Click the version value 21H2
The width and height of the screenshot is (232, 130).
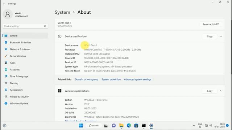click(x=87, y=104)
